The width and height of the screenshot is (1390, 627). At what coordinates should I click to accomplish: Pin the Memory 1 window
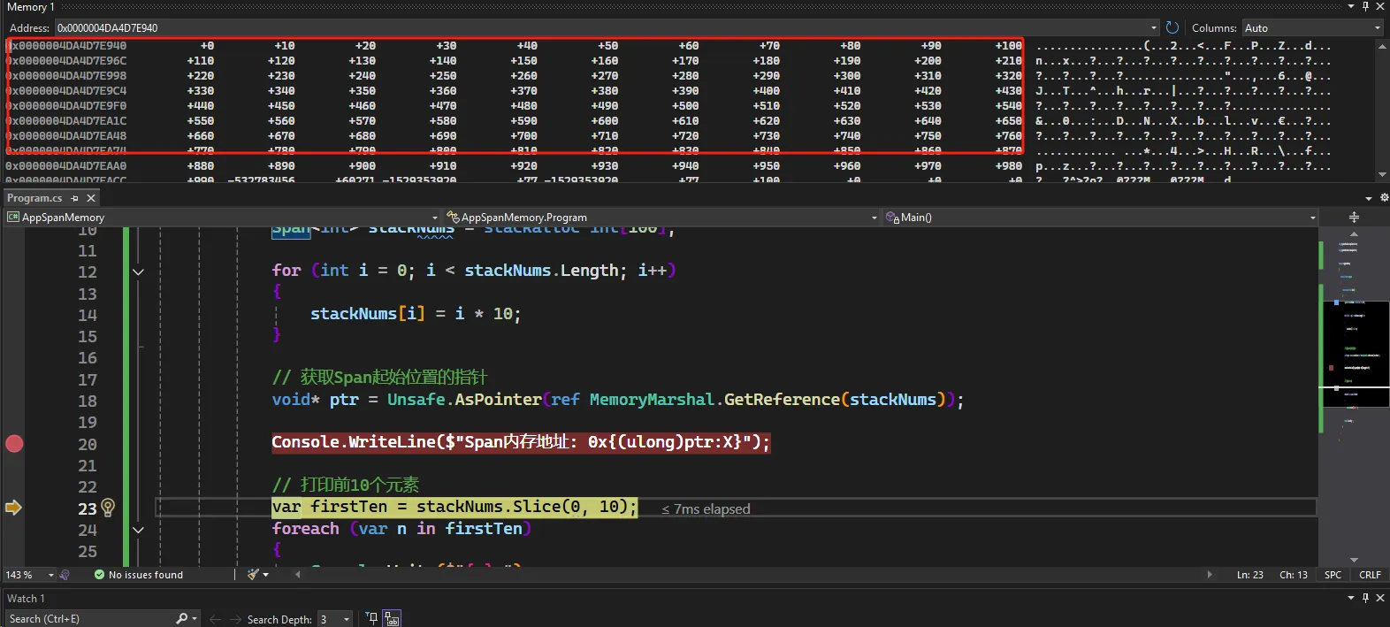(x=1365, y=6)
